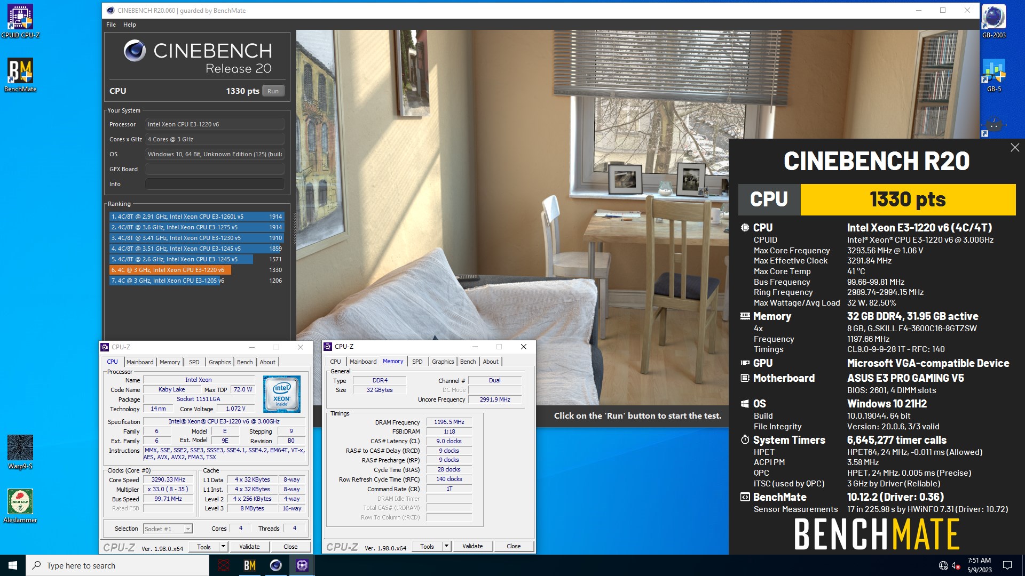
Task: Click the Intel Xeon logo in CPU-Z
Action: (282, 394)
